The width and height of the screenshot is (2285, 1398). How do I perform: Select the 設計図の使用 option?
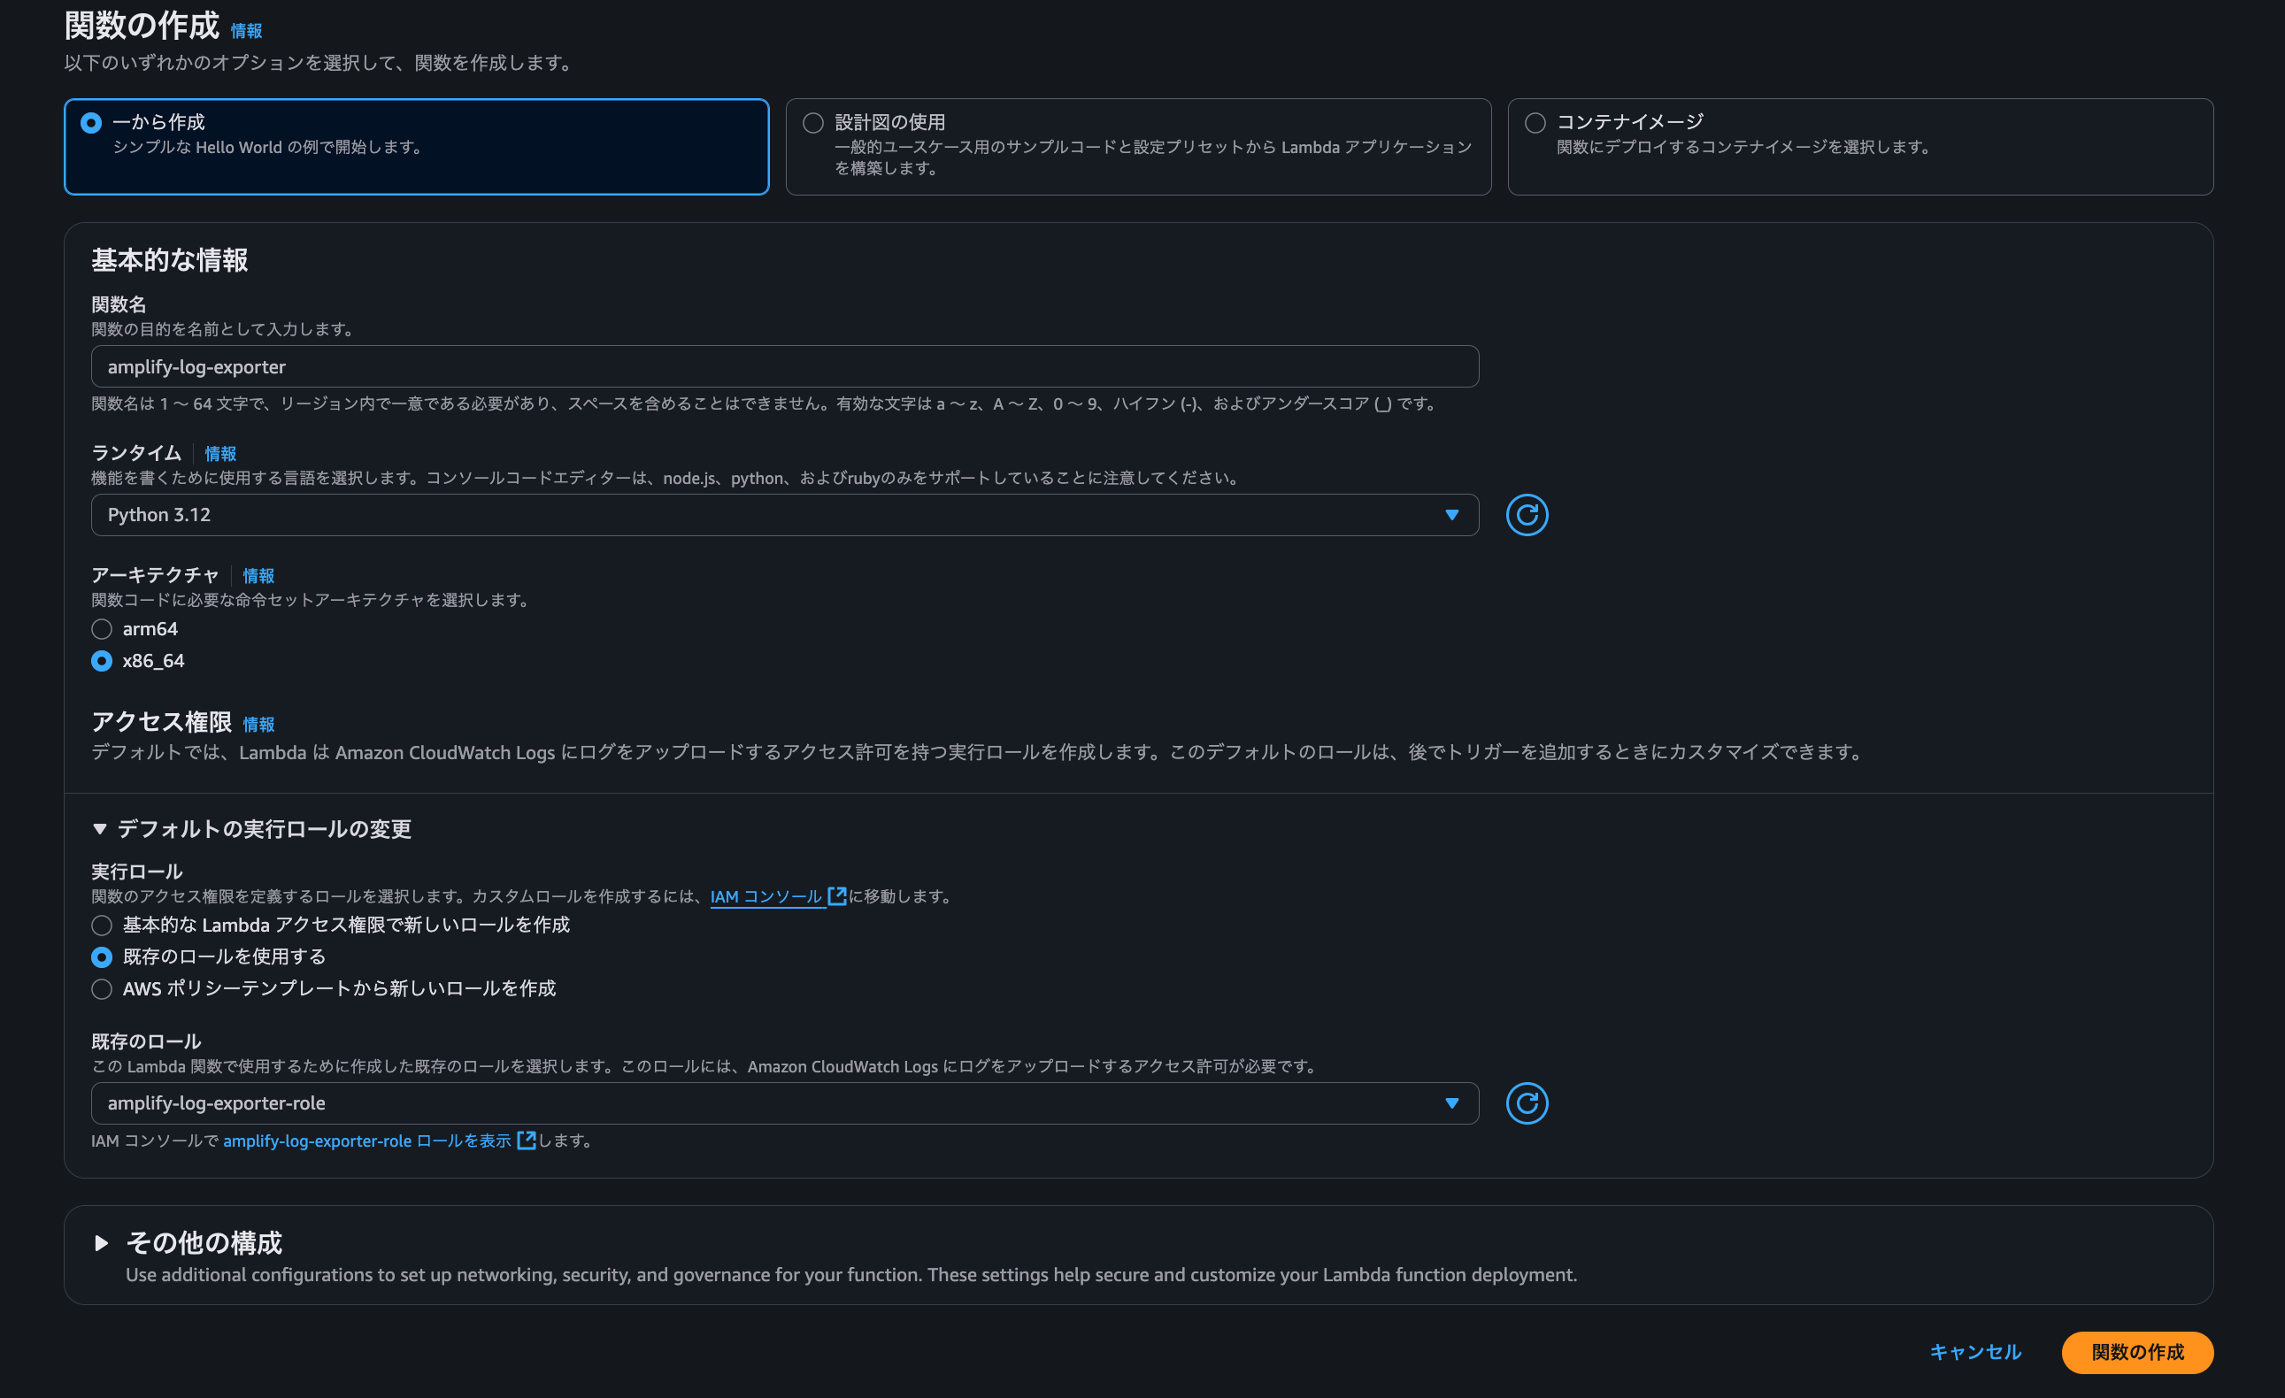click(813, 123)
